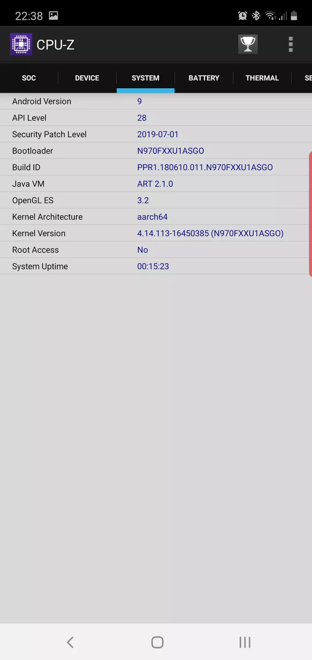Open the recent apps navigation button
Viewport: 312px width, 660px height.
tap(245, 642)
